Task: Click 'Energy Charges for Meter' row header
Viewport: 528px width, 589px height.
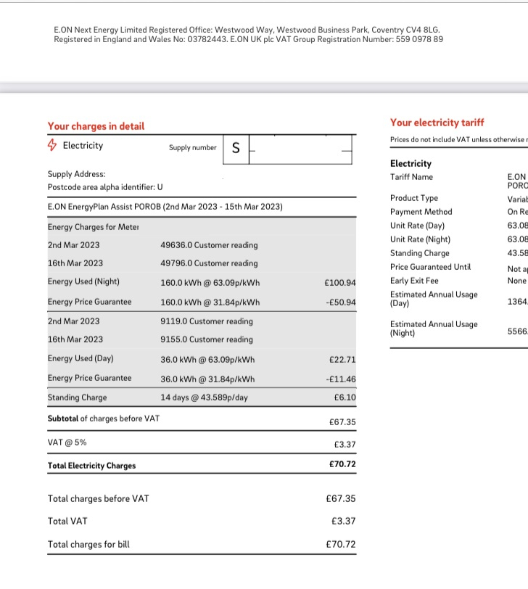Action: 93,227
